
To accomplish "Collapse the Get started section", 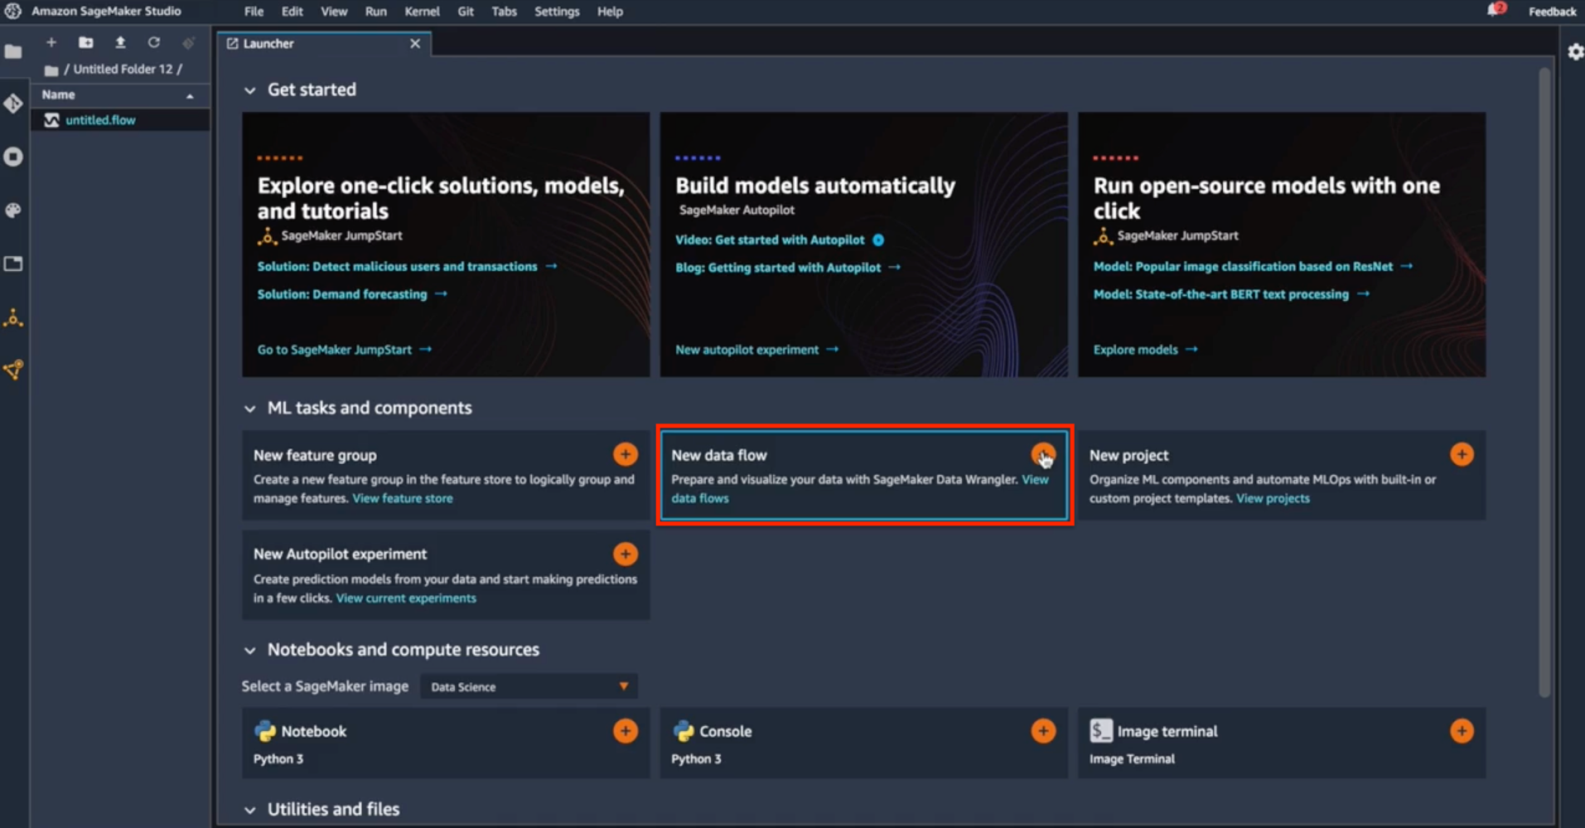I will point(249,90).
